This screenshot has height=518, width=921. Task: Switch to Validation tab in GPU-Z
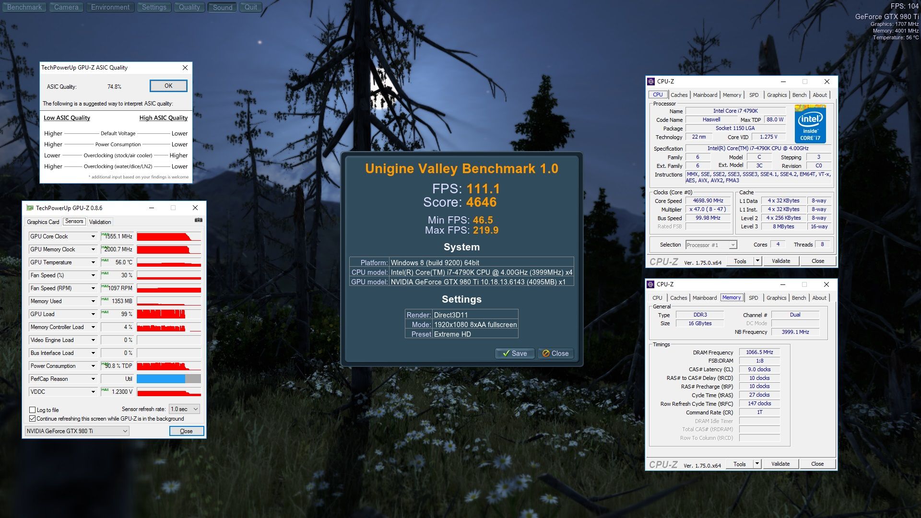click(100, 222)
